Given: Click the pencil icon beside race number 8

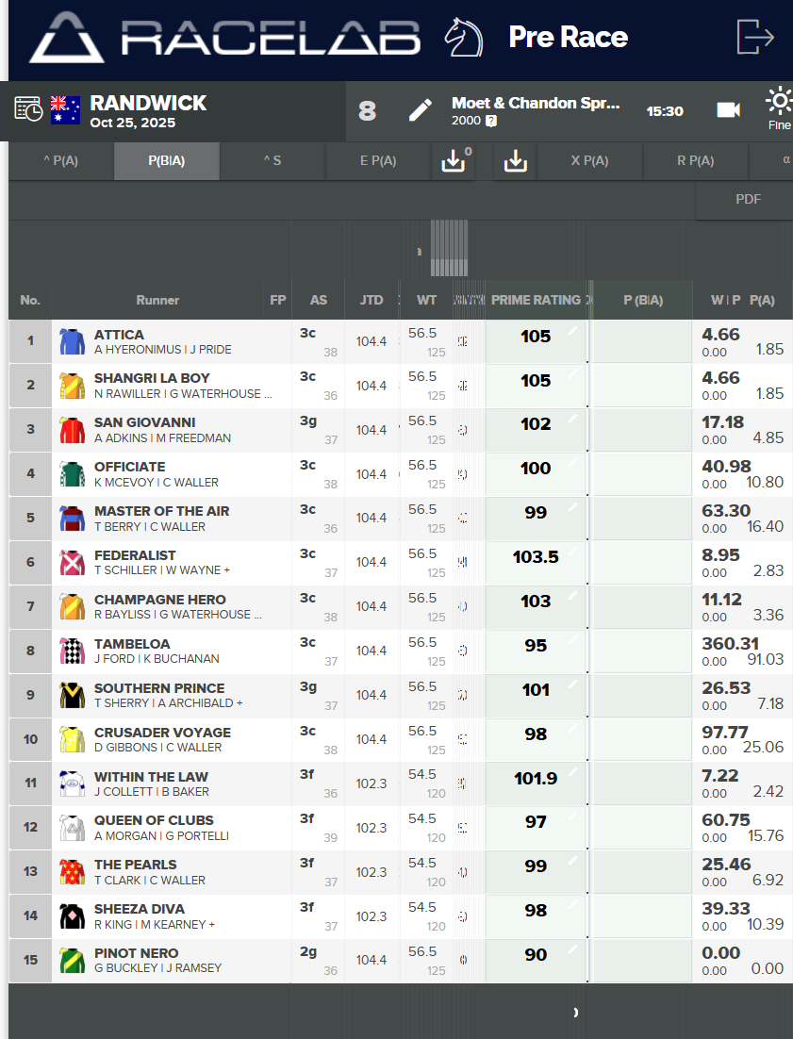Looking at the screenshot, I should coord(420,110).
